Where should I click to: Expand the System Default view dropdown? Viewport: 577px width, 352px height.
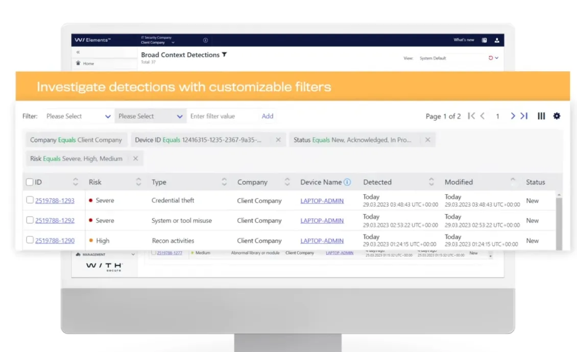(497, 58)
